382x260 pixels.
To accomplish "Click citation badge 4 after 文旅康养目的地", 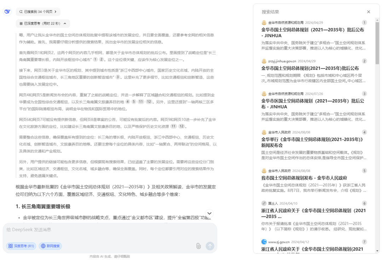I will (x=128, y=102).
